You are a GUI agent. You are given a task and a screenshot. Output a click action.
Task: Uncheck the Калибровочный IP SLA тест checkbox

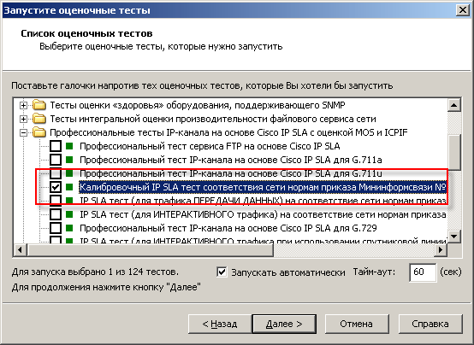click(x=56, y=187)
